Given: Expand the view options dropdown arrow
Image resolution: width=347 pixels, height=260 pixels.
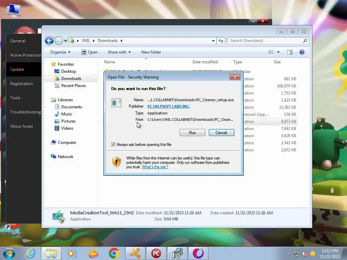Looking at the screenshot, I should coord(279,52).
